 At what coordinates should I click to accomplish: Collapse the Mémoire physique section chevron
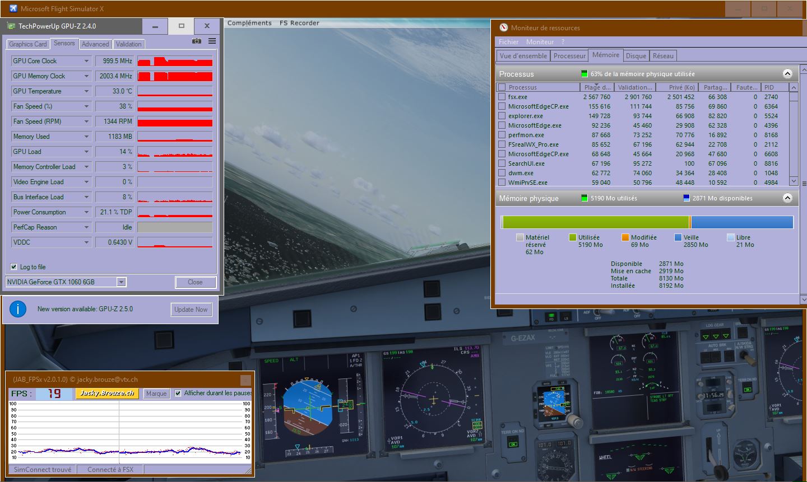pyautogui.click(x=787, y=198)
